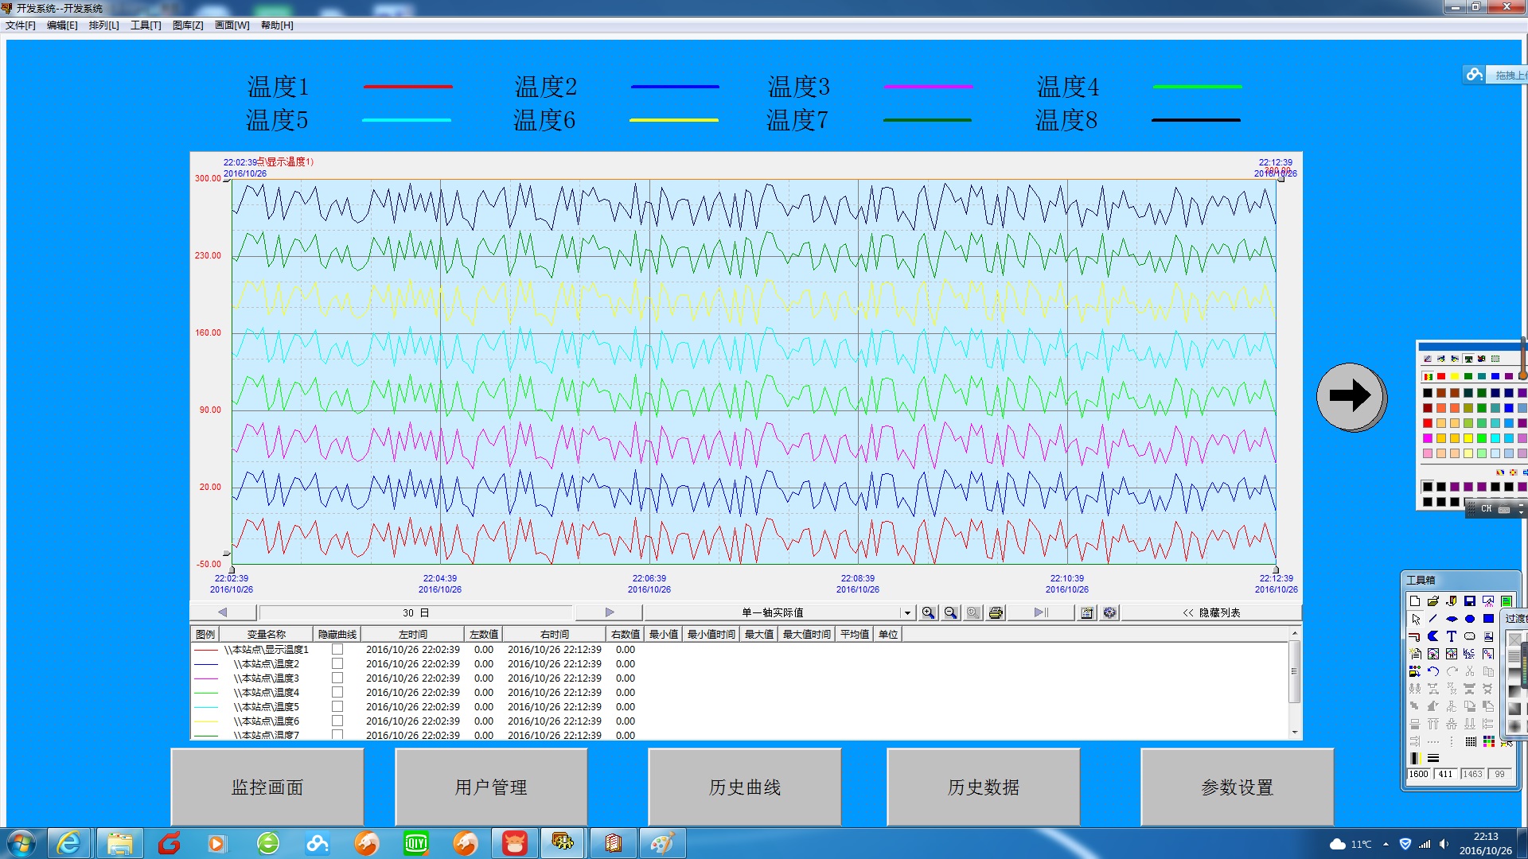Open the Windows Start menu
The height and width of the screenshot is (859, 1528).
pos(21,843)
